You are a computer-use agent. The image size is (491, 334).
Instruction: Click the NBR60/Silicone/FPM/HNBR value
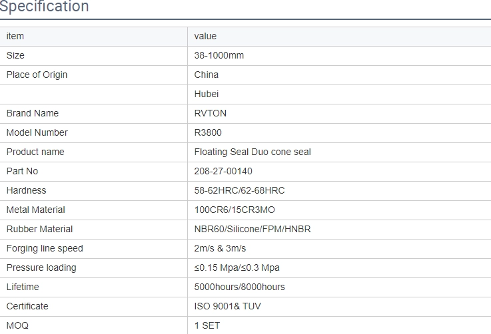point(252,230)
